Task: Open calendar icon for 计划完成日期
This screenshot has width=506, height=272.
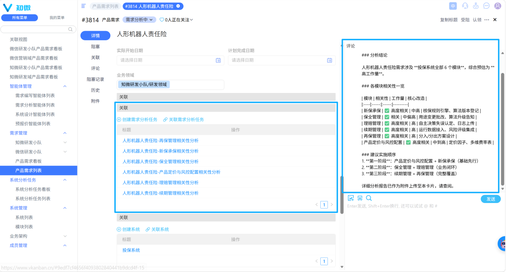Action: click(329, 60)
